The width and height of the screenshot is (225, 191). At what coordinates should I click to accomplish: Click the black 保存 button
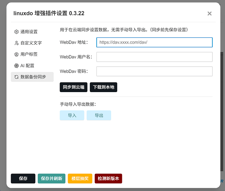[x=23, y=178]
